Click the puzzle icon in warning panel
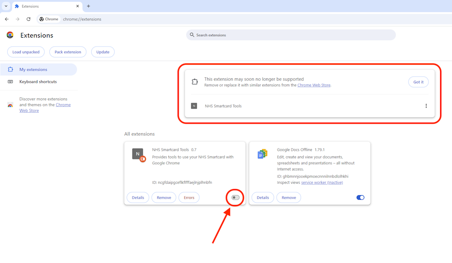The width and height of the screenshot is (452, 263). coord(195,81)
